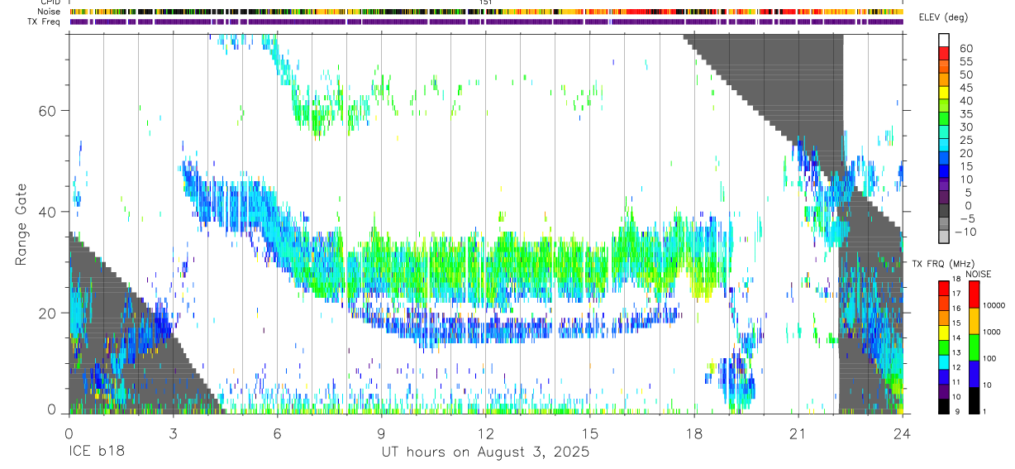Click the "21" hour tick on time axis
The height and width of the screenshot is (469, 1015).
tap(798, 433)
